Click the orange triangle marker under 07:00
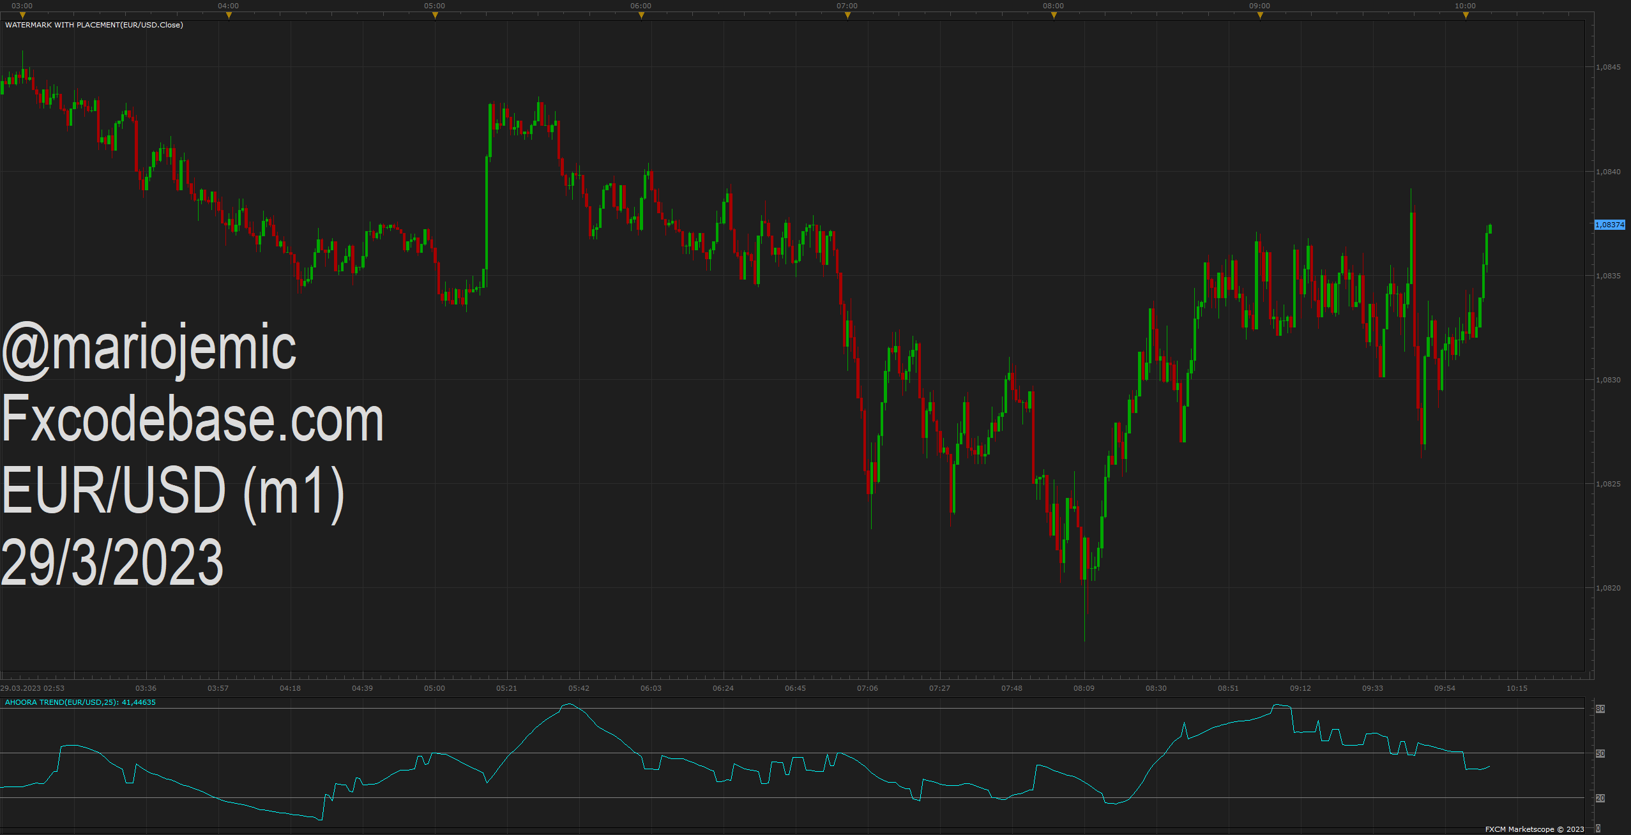The image size is (1631, 835). tap(847, 15)
